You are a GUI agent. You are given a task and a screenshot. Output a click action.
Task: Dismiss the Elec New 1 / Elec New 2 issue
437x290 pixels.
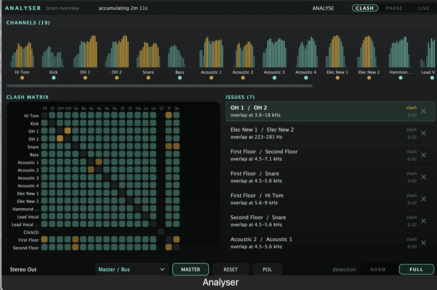click(x=423, y=133)
